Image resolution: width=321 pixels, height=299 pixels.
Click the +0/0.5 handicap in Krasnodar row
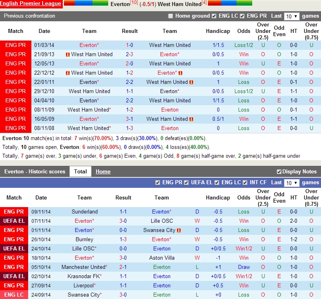218,277
